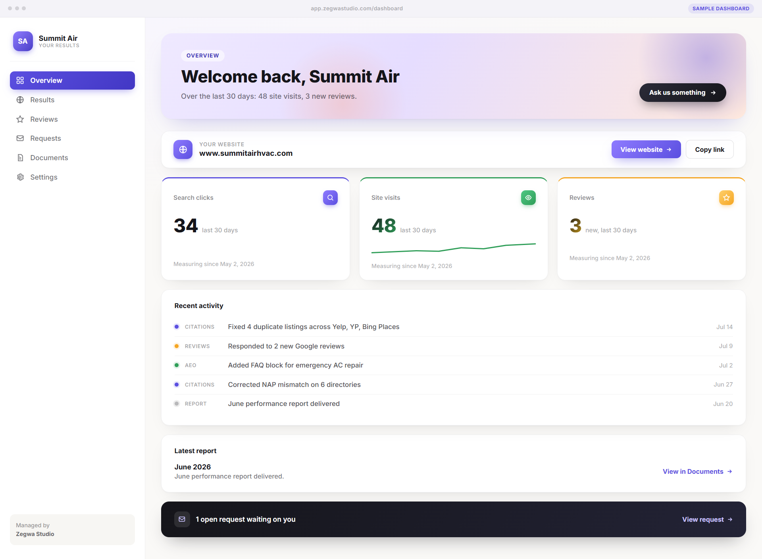The width and height of the screenshot is (762, 559).
Task: Click the 34 search clicks value
Action: (186, 226)
